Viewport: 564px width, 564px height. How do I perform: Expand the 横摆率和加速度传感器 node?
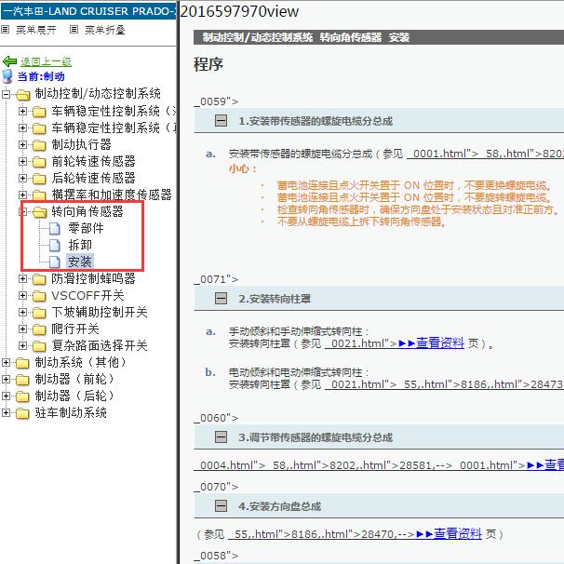click(x=22, y=195)
